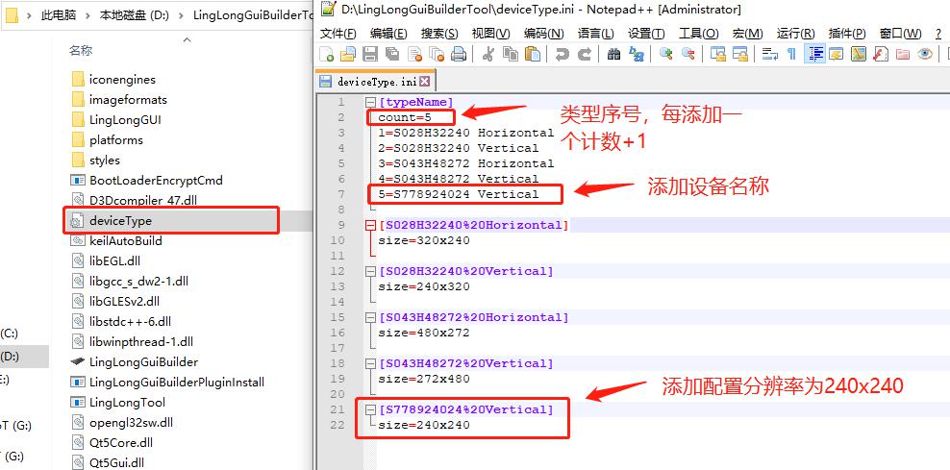This screenshot has height=470, width=950.
Task: Collapse the [S043H48272%20Horizontal] fold marker
Action: pyautogui.click(x=370, y=317)
